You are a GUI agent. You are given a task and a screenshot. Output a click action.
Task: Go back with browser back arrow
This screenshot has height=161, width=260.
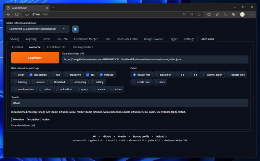[x=9, y=14]
